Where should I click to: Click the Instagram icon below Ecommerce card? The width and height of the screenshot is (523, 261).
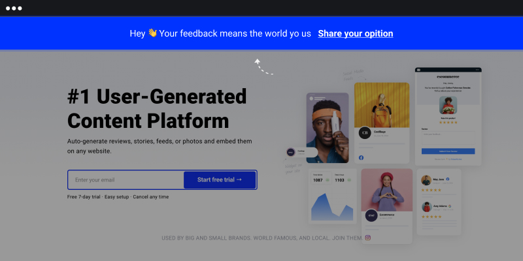click(368, 238)
